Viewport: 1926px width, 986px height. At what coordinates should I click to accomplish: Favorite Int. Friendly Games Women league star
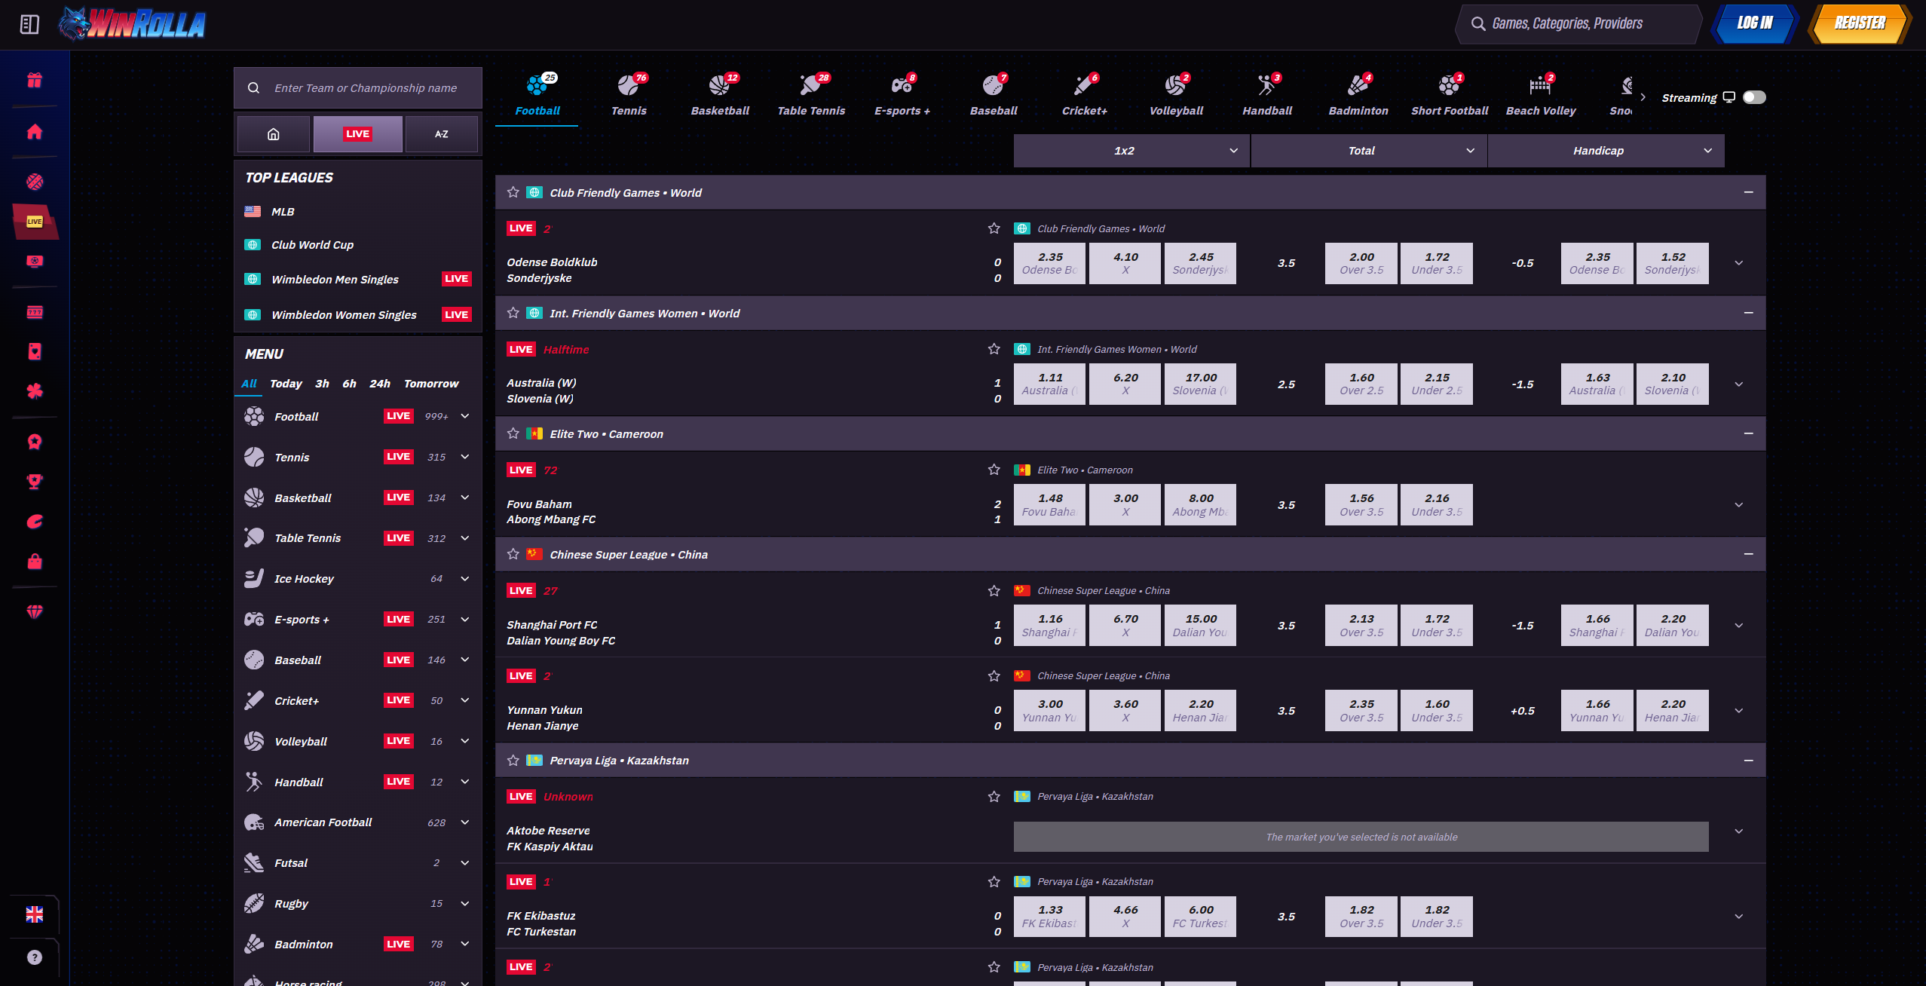click(x=513, y=313)
